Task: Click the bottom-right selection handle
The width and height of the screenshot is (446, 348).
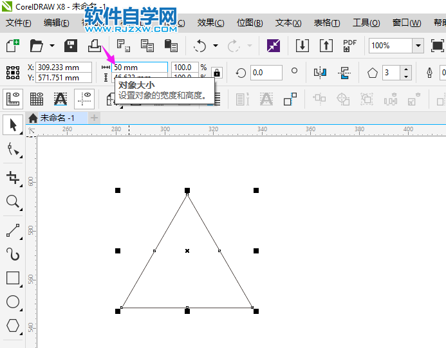Action: click(x=256, y=311)
